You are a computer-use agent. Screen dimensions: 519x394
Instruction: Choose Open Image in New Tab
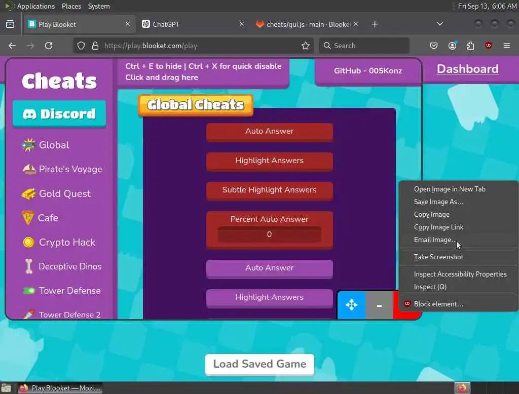pyautogui.click(x=458, y=189)
